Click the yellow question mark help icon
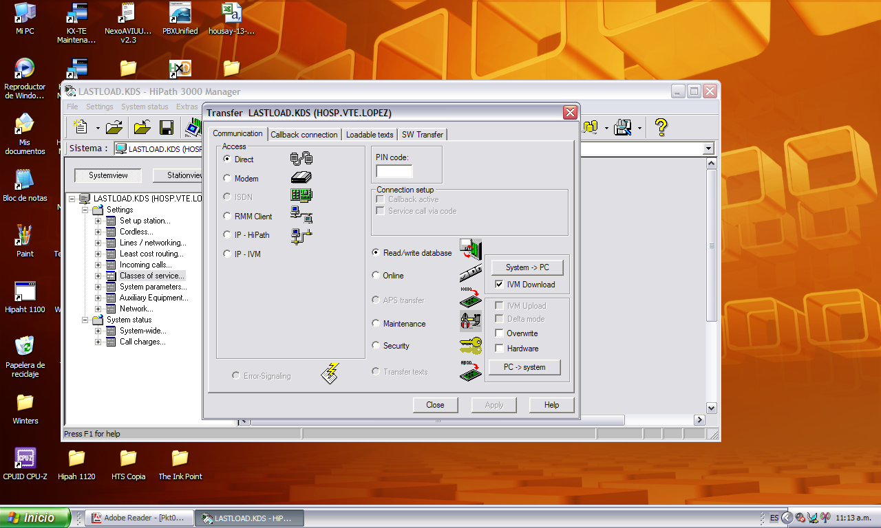Image resolution: width=881 pixels, height=528 pixels. pos(661,127)
